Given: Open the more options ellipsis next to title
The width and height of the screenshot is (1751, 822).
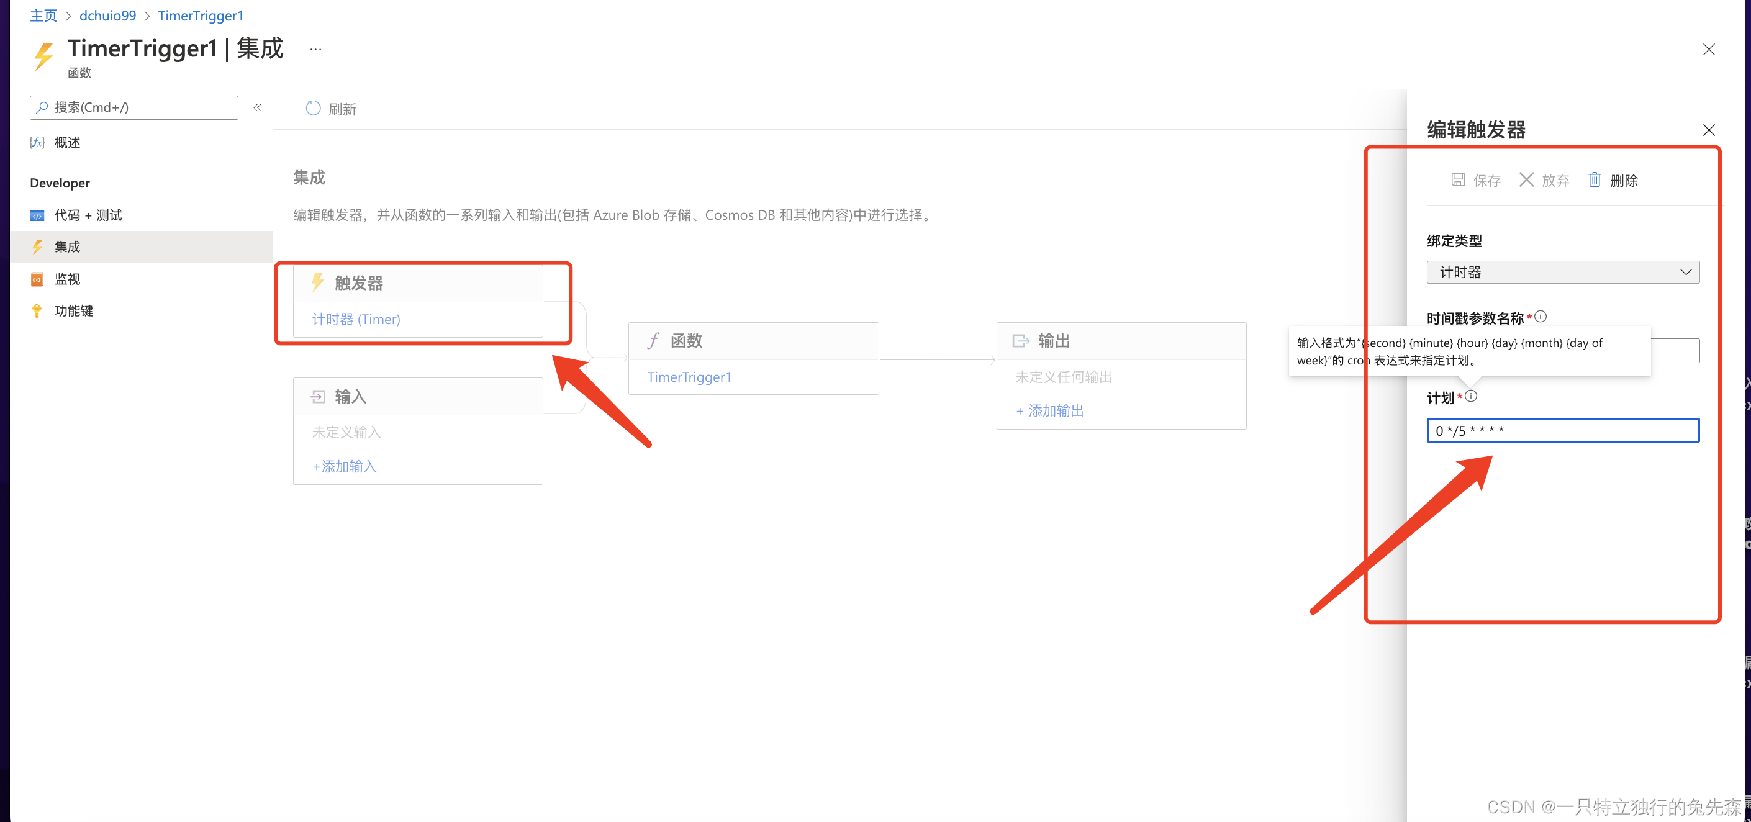Looking at the screenshot, I should coord(315,49).
